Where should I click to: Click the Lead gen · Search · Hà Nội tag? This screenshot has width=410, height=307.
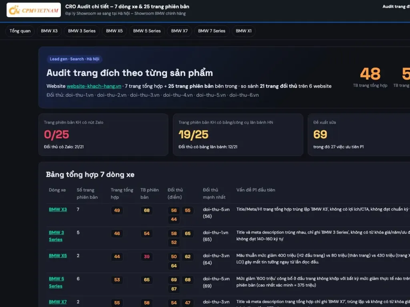(74, 59)
